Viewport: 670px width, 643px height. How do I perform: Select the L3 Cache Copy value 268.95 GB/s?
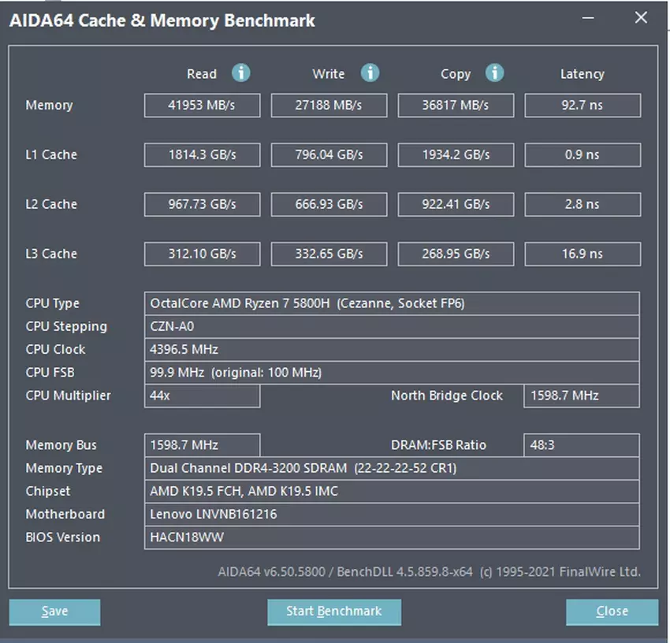456,255
